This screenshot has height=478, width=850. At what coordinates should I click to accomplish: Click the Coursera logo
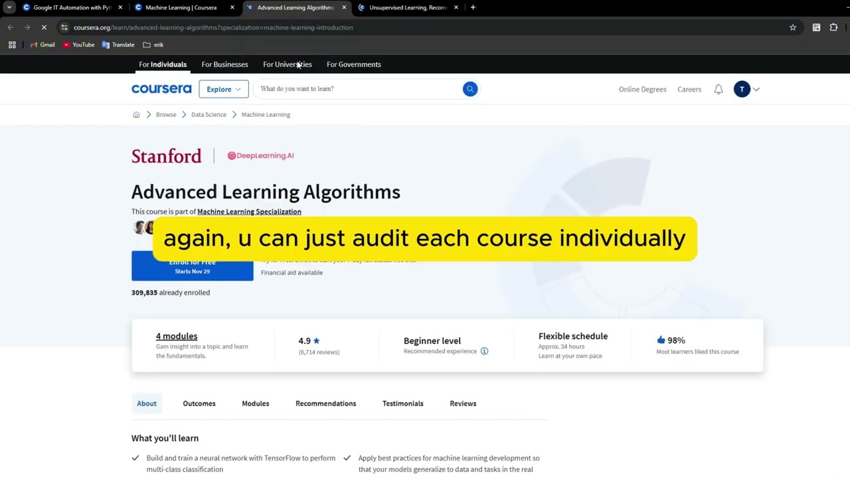coord(161,89)
